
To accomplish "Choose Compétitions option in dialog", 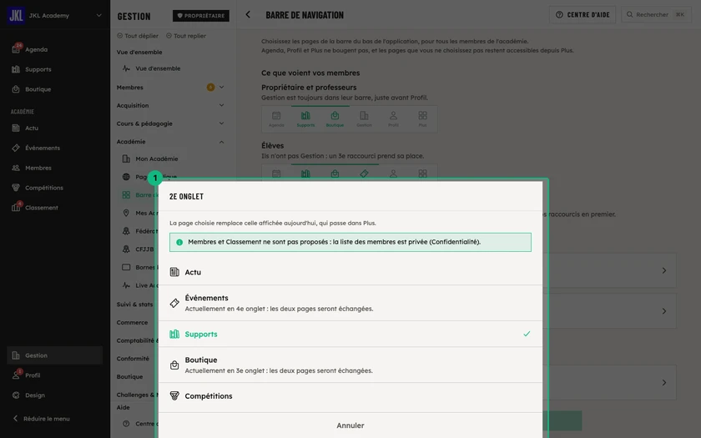I will pos(350,396).
